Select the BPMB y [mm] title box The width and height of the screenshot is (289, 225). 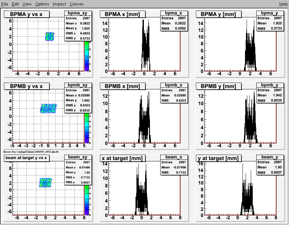[x=218, y=86]
